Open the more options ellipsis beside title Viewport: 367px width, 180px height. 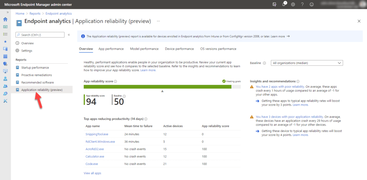click(159, 21)
